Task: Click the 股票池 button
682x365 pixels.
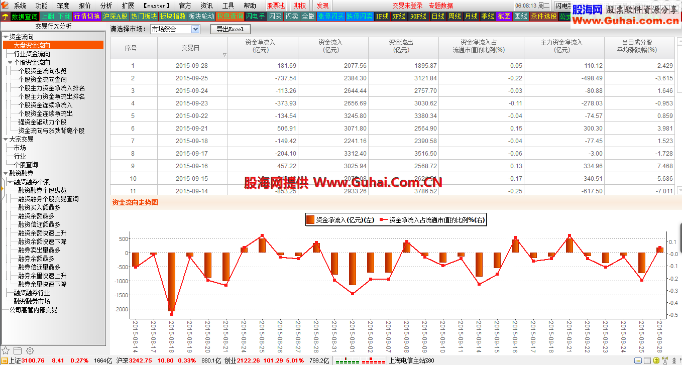Action: click(x=276, y=6)
